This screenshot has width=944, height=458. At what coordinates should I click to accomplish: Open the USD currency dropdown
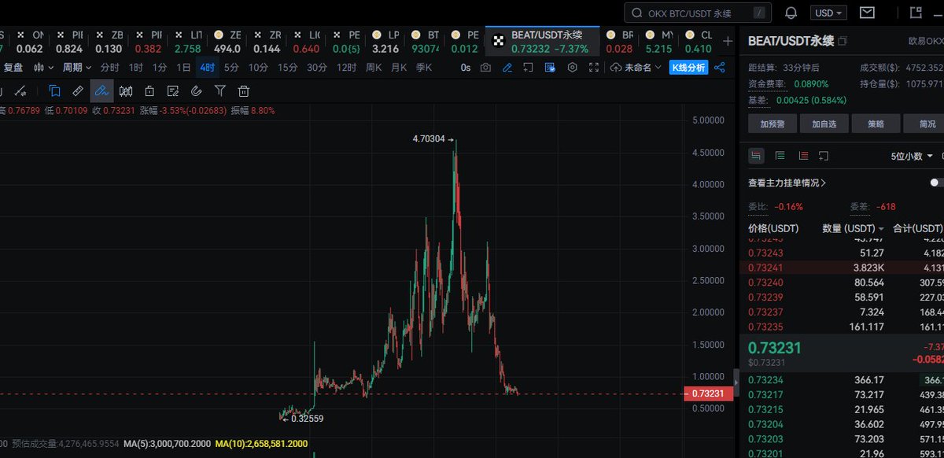(830, 13)
